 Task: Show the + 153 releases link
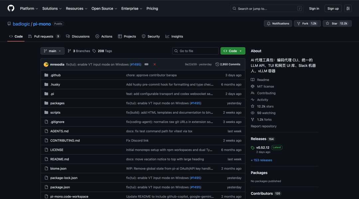262,160
